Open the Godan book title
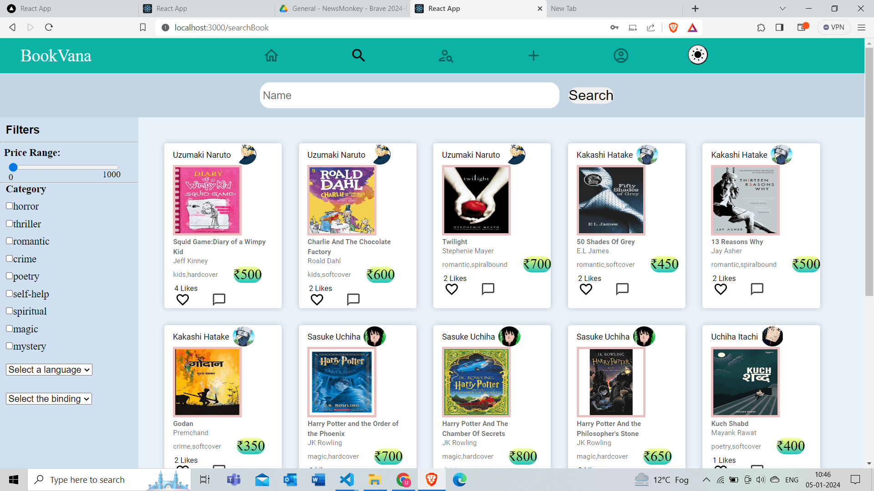The width and height of the screenshot is (874, 491). pos(183,424)
